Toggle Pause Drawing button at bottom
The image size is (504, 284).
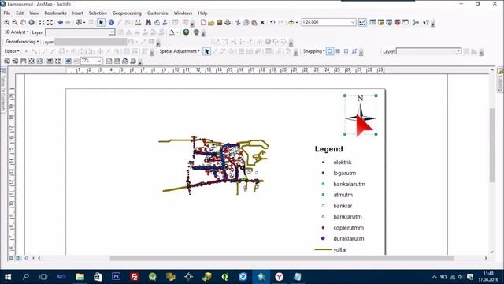[33, 258]
